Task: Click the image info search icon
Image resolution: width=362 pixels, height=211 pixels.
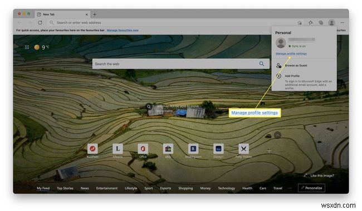Action: pyautogui.click(x=149, y=106)
